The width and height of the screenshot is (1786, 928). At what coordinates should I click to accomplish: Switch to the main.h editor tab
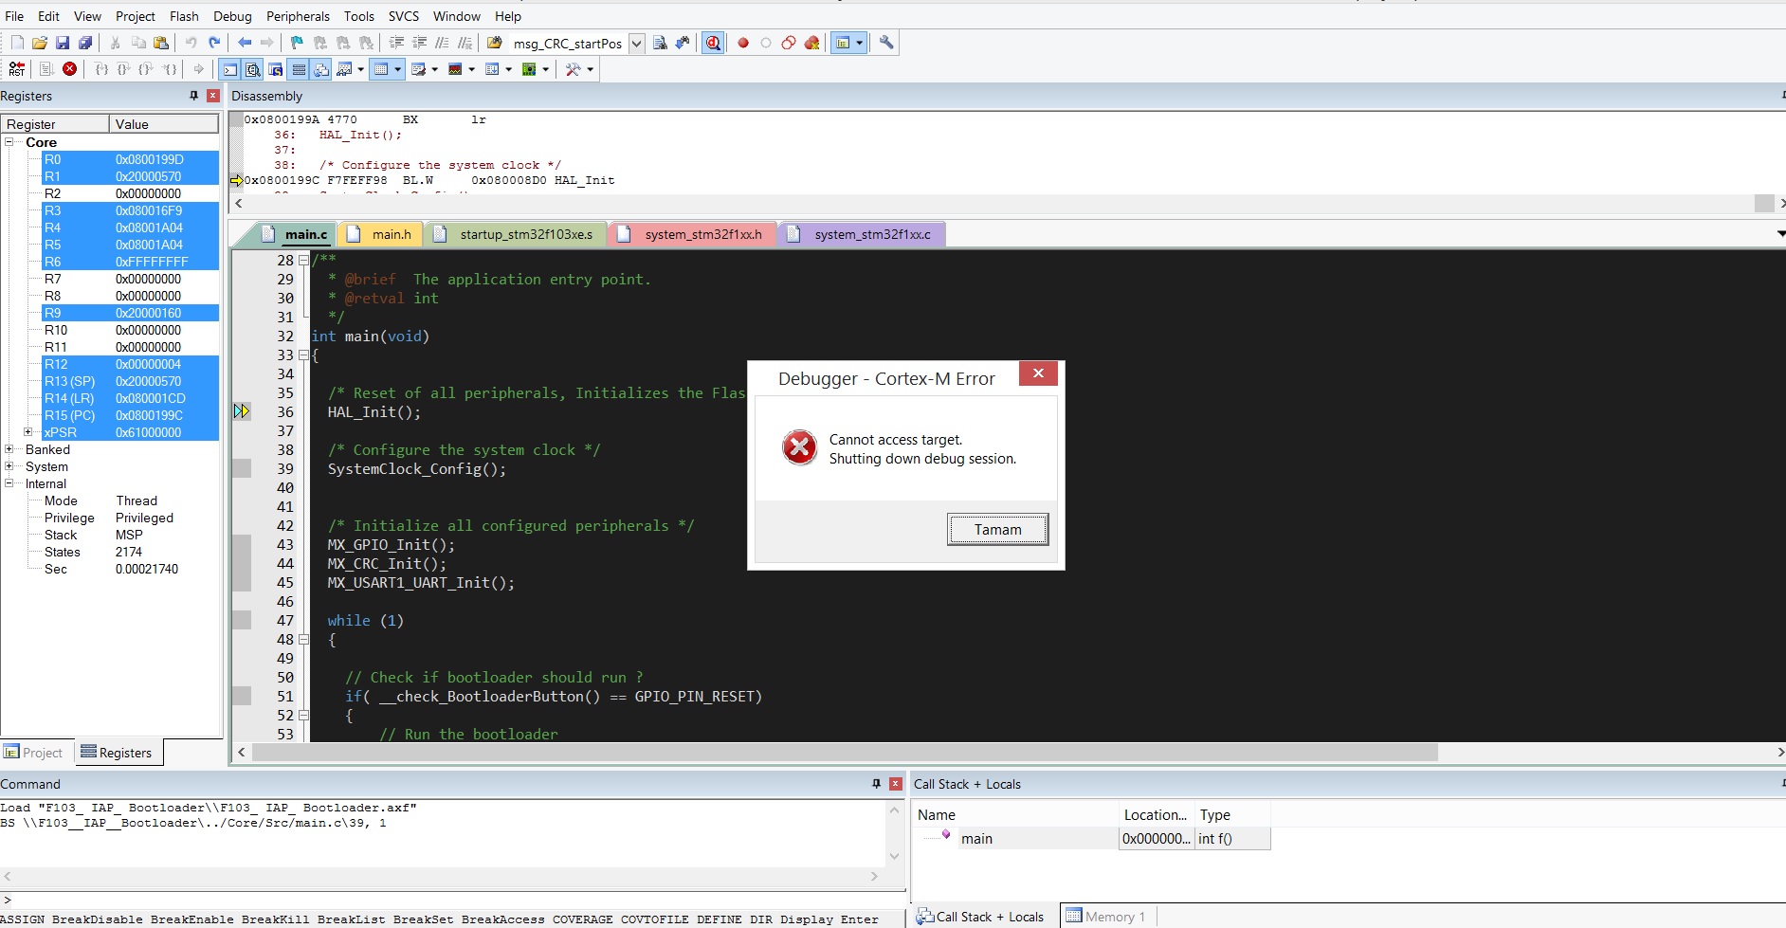click(x=381, y=234)
